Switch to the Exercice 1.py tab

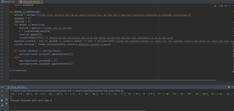pyautogui.click(x=8, y=2)
